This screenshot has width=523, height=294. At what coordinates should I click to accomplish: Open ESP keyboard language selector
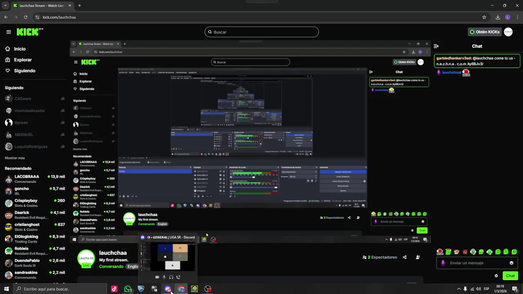tap(486, 289)
